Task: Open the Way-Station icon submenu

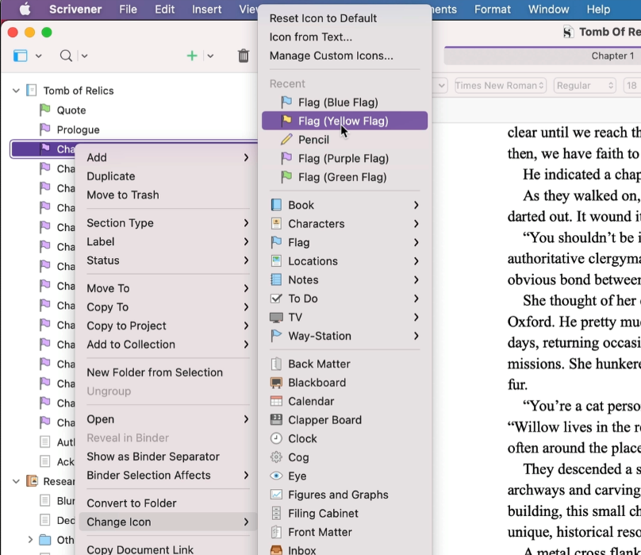Action: tap(344, 336)
